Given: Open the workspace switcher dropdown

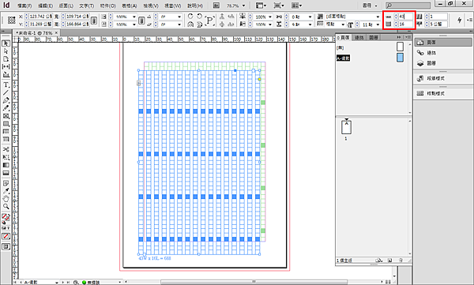Looking at the screenshot, I should [370, 6].
